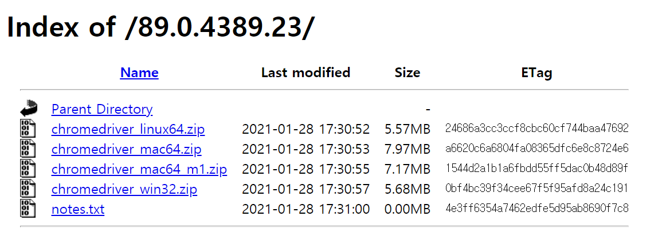Download chromedriver_linux64.zip

click(x=128, y=129)
